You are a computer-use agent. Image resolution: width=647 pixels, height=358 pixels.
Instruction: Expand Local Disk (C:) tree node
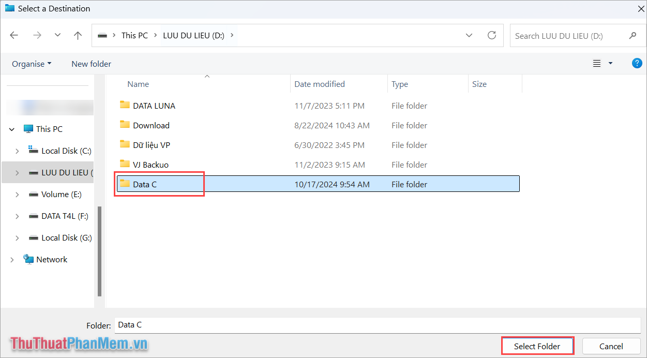(17, 151)
